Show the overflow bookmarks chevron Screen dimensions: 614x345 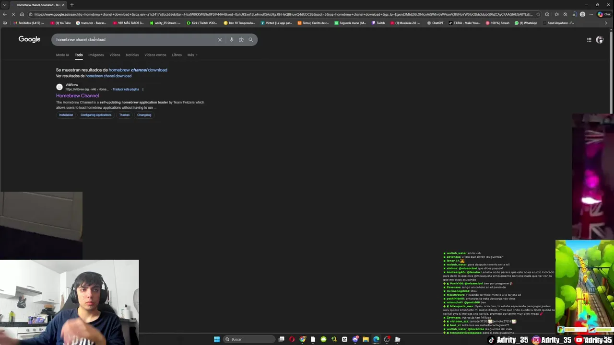point(606,23)
